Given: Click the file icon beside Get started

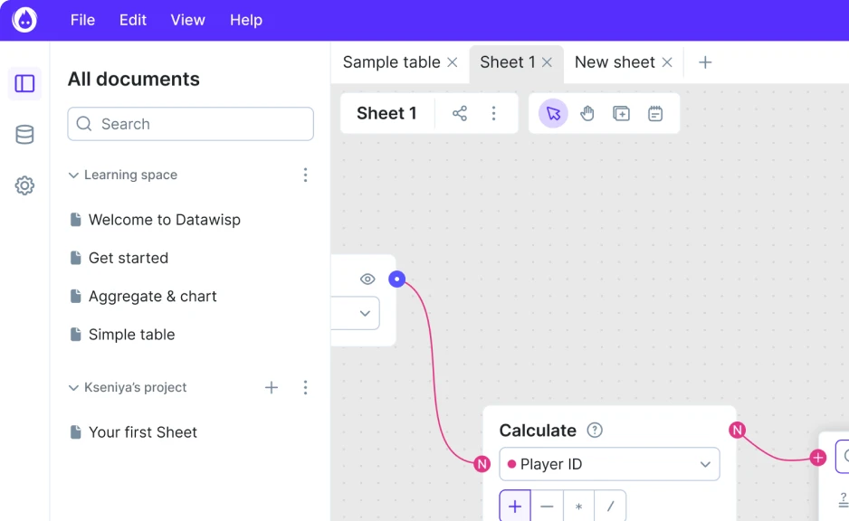Looking at the screenshot, I should [x=76, y=258].
